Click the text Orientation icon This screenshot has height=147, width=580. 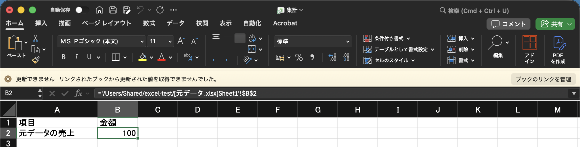coord(247,60)
